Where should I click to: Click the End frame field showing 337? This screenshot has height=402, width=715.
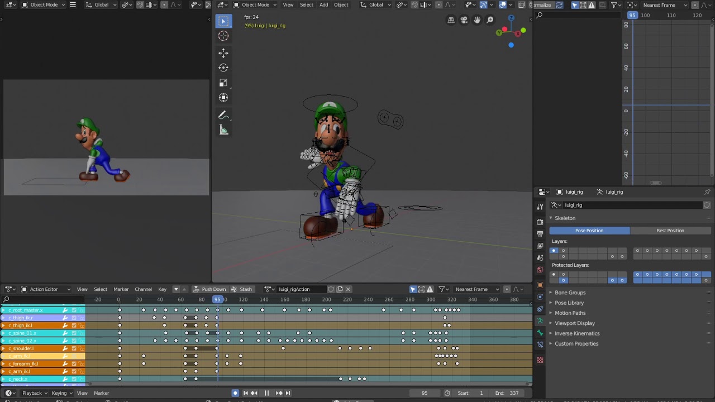(507, 393)
